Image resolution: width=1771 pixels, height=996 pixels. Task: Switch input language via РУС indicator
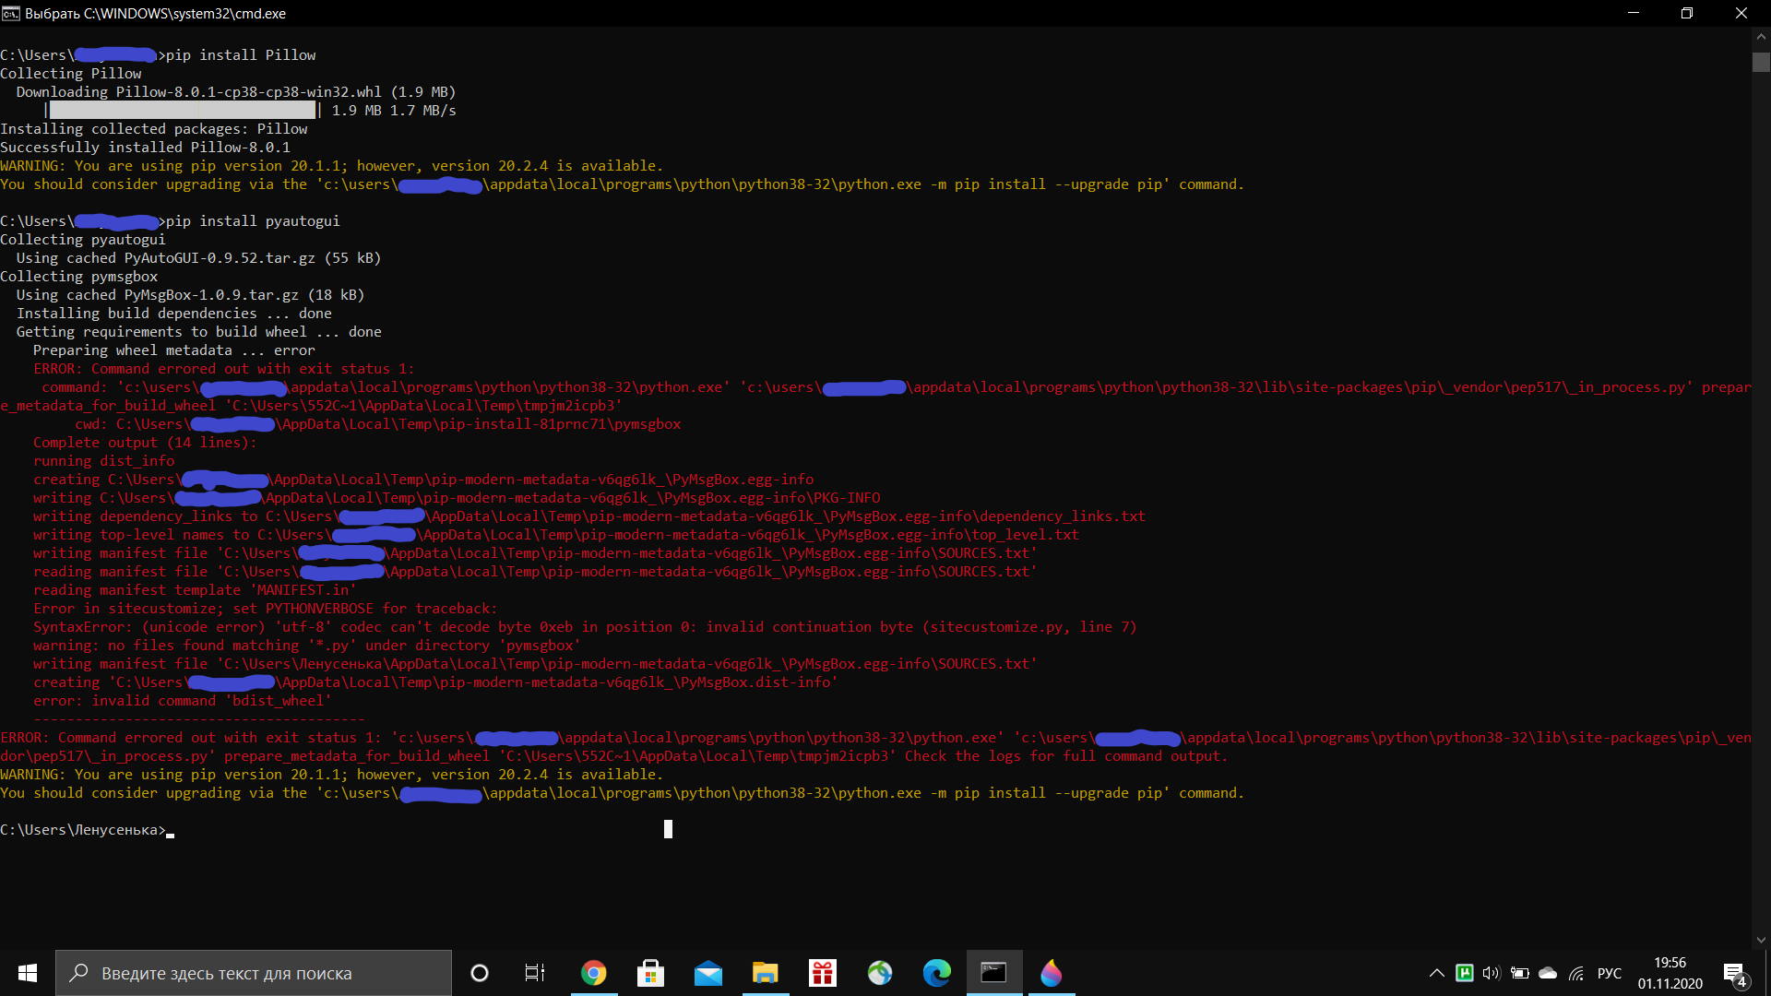1610,973
